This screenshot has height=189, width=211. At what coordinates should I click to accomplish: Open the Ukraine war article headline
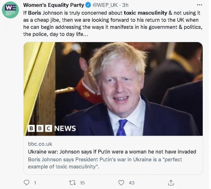point(112,152)
